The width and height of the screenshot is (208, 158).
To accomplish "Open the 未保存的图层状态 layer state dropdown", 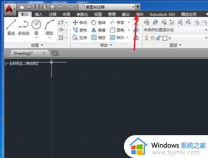I will coord(175,30).
